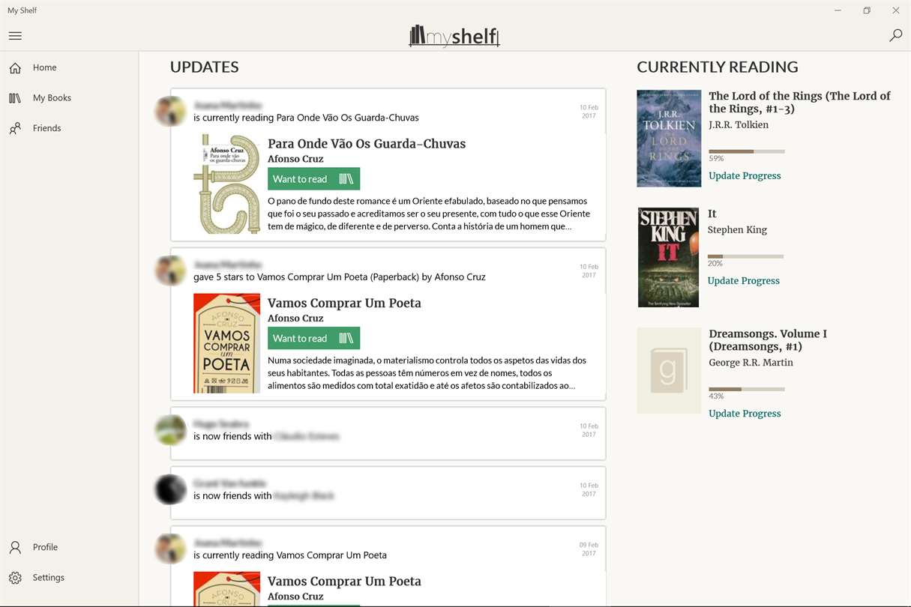
Task: Update progress for The Lord of the Rings
Action: coord(745,176)
